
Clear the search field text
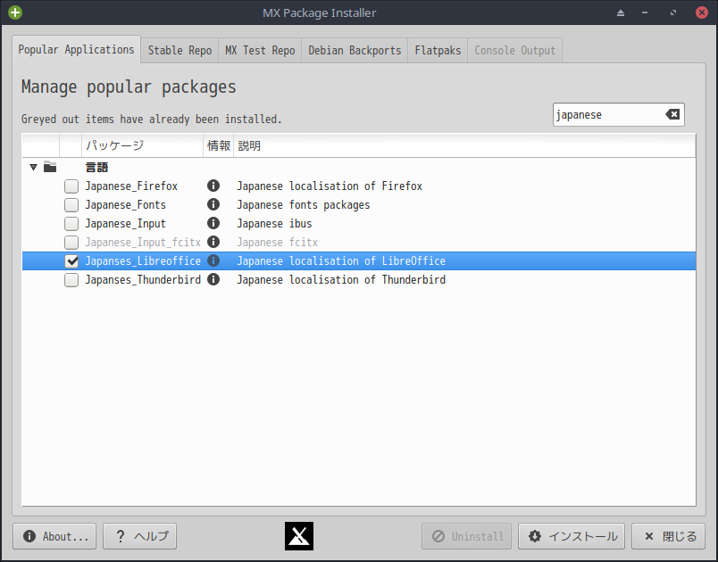(x=672, y=114)
